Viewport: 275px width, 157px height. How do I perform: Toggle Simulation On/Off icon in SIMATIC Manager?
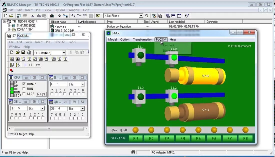pos(160,16)
